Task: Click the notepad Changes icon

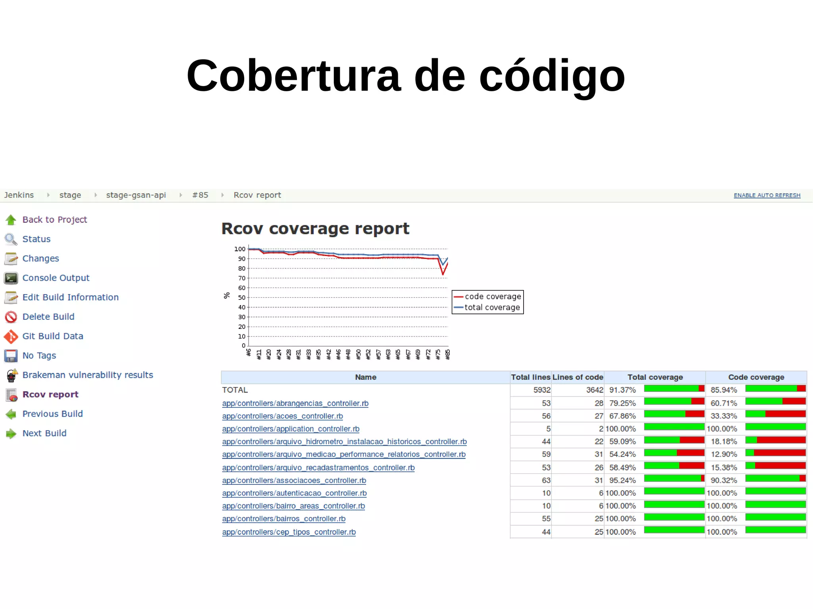Action: coord(11,259)
